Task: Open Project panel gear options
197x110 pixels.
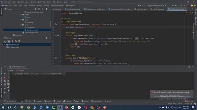Action: tap(46, 9)
